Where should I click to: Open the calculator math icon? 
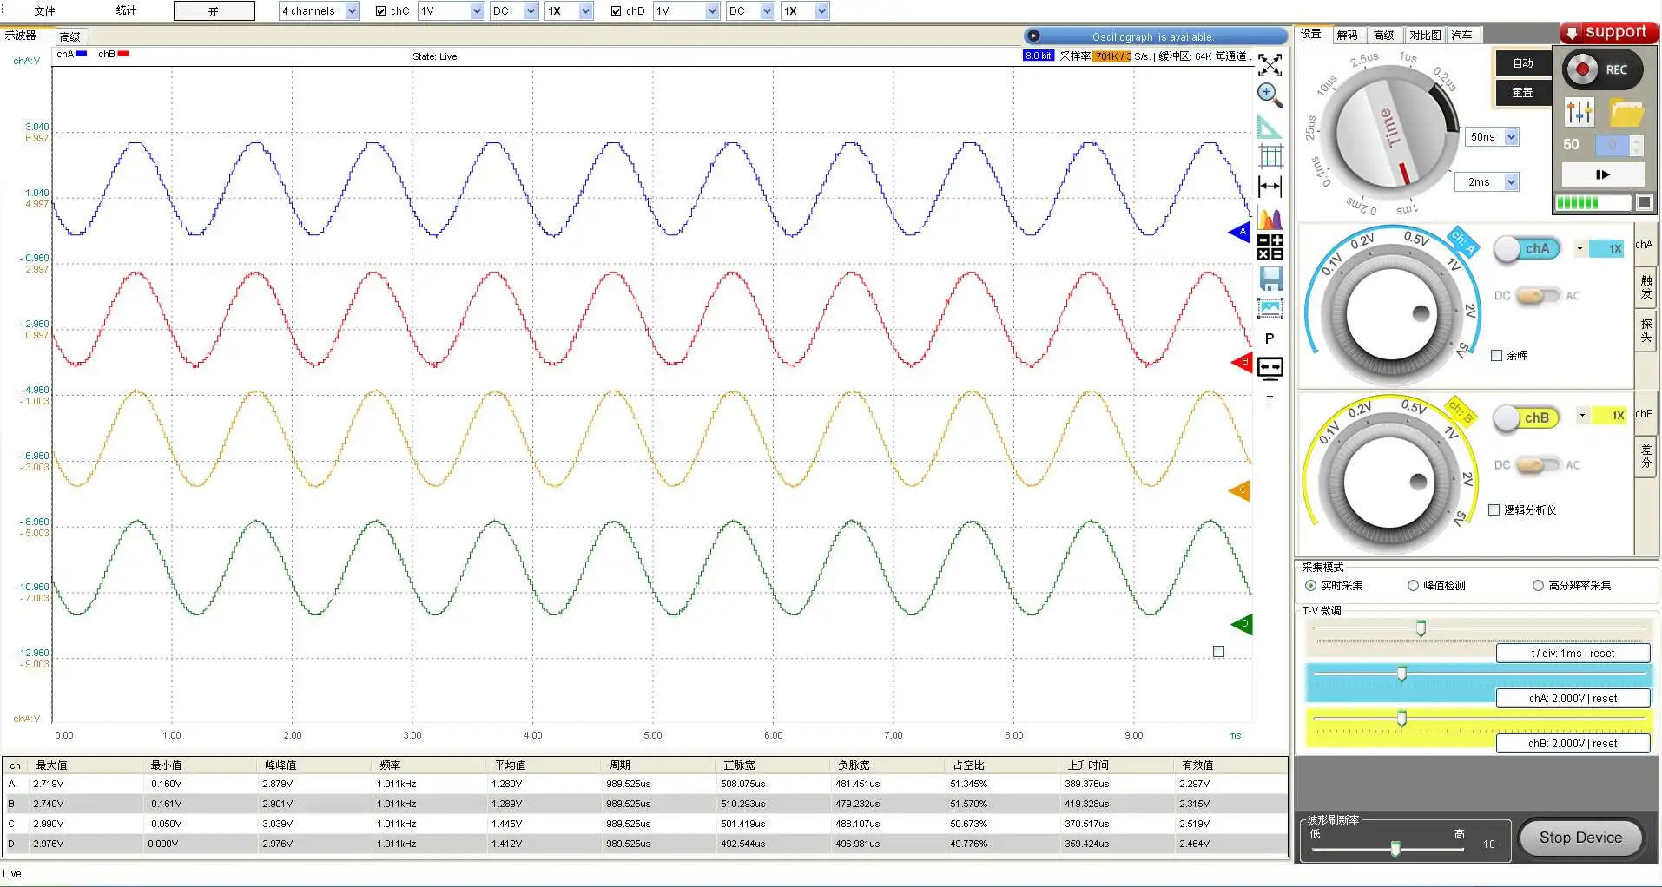tap(1270, 248)
